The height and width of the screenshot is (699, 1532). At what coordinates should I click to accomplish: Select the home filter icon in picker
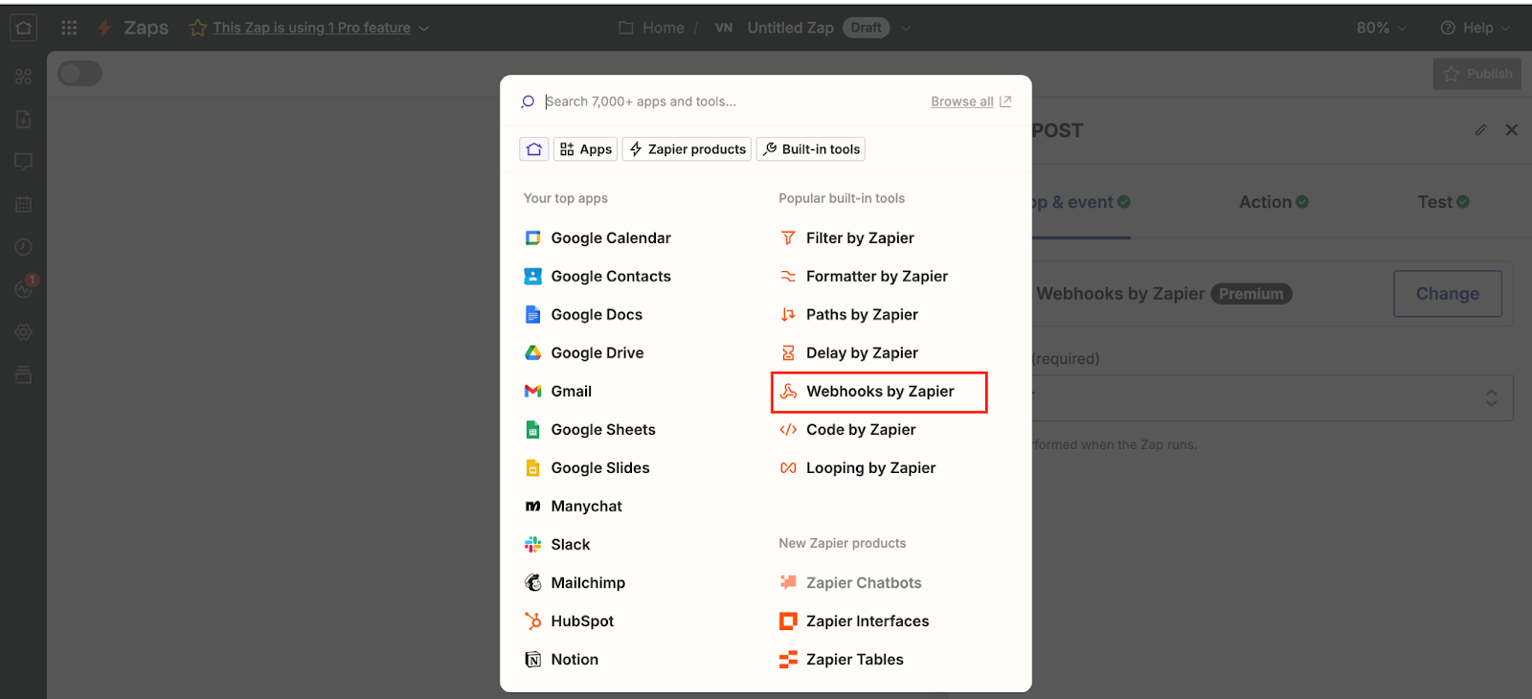click(x=534, y=149)
